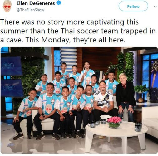The width and height of the screenshot is (158, 156).
Task: Click the word 'Monday' in tweet
Action: [x=56, y=40]
